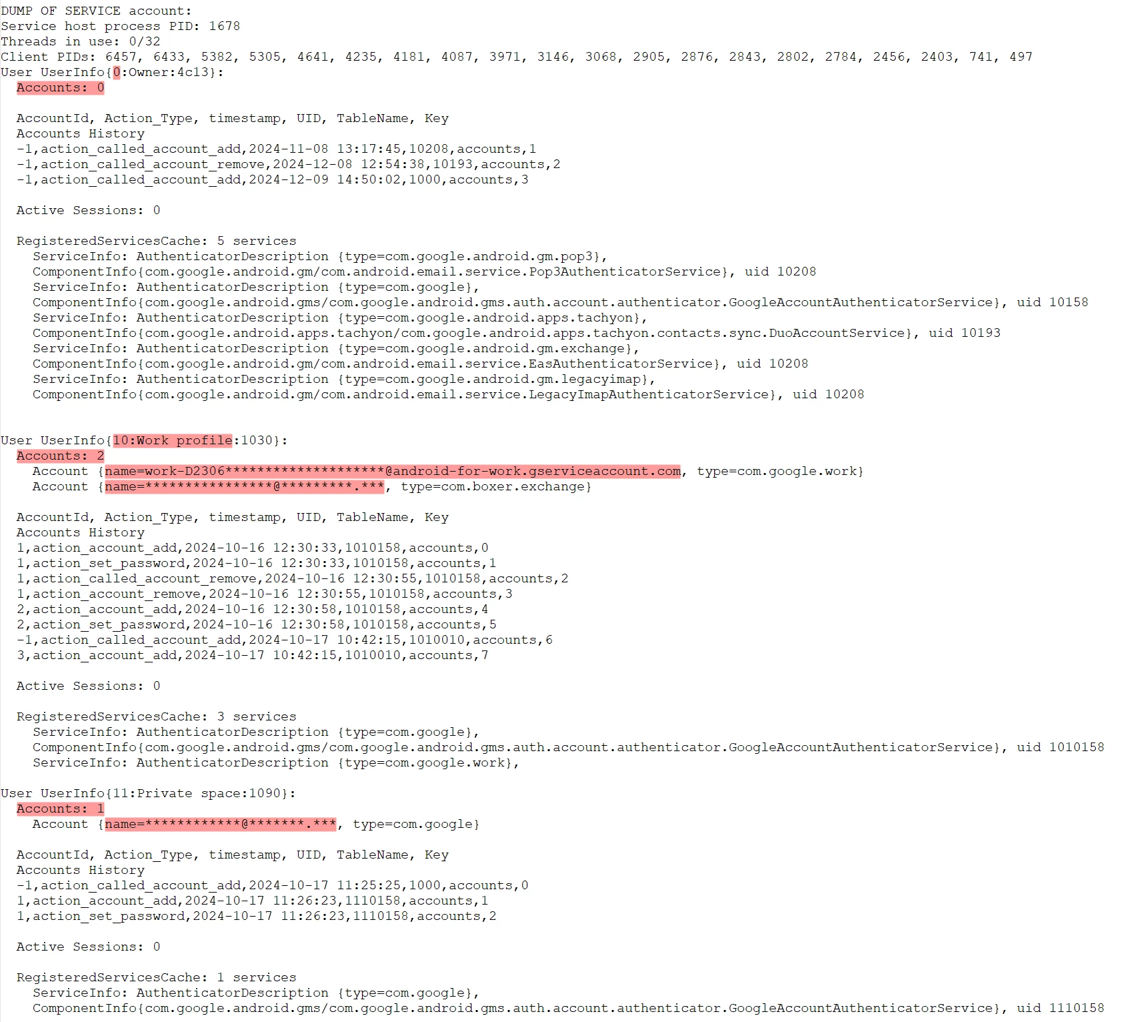
Task: Click 'User UserInfo{11:Private space:1090}' line
Action: coord(148,793)
